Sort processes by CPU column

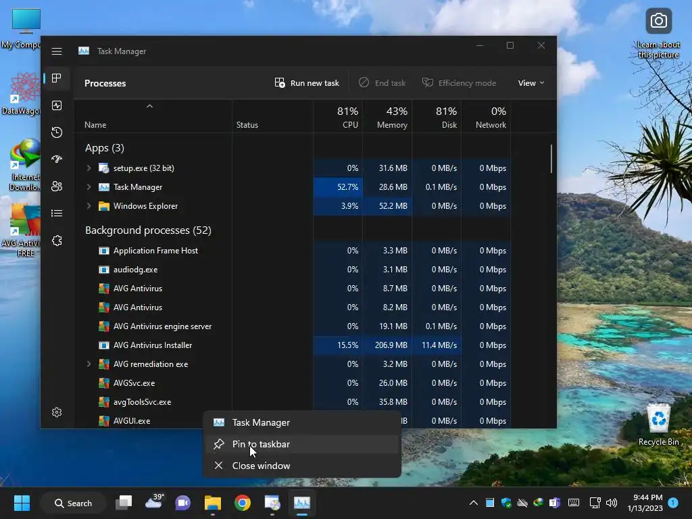click(338, 117)
